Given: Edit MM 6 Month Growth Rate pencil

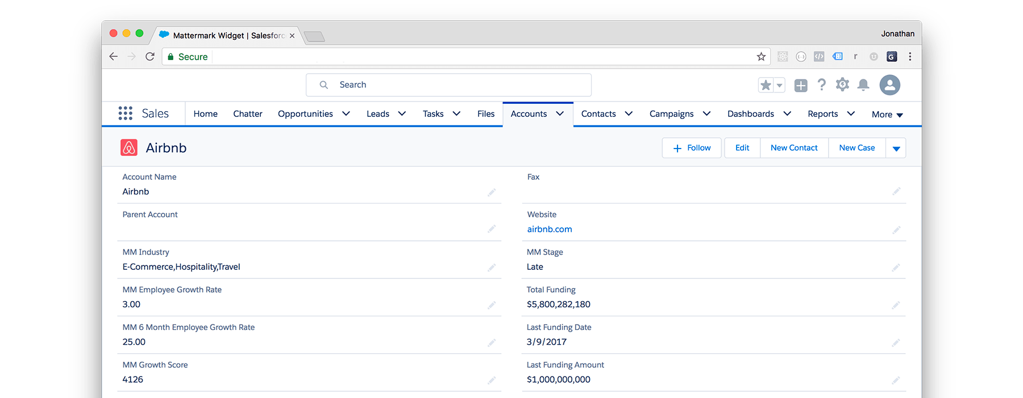Looking at the screenshot, I should tap(492, 342).
